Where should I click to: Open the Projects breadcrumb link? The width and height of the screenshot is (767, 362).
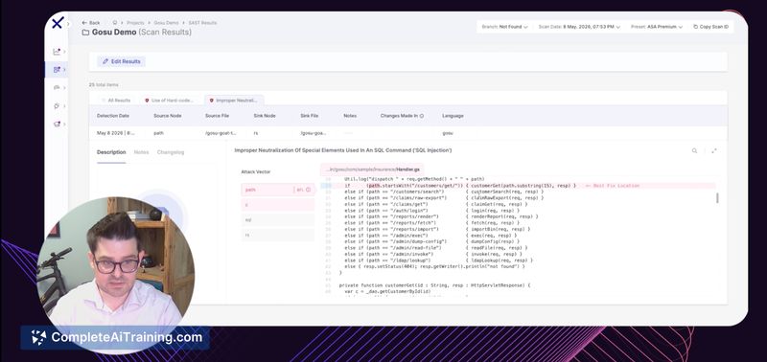(135, 22)
